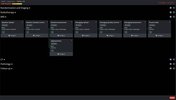
Task: Click 'Project owner, Uploader' roles on Baseline Upload
Action: (x=9, y=29)
